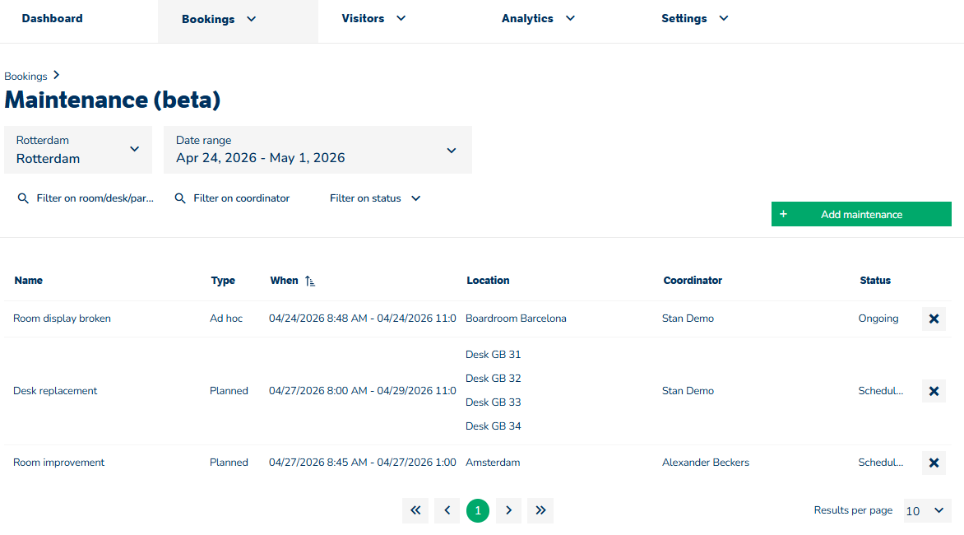Change Results per page dropdown

[927, 510]
